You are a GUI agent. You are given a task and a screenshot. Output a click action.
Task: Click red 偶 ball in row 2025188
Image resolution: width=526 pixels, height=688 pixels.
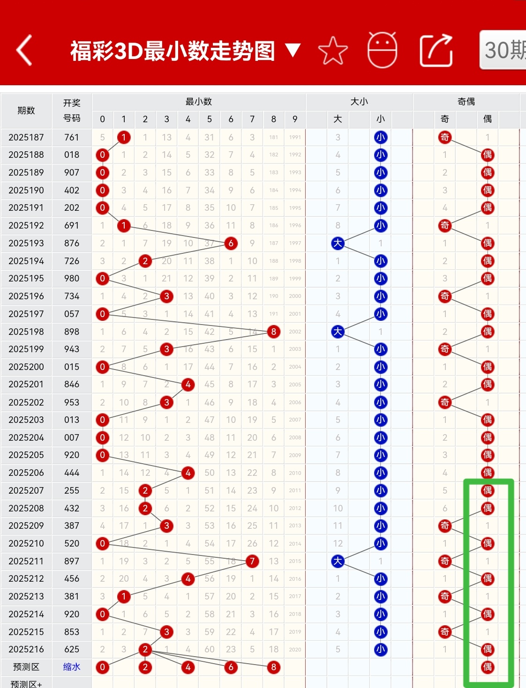coord(488,155)
